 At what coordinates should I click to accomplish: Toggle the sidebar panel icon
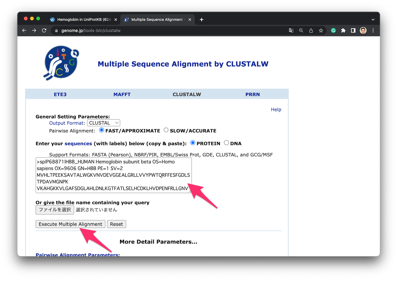click(353, 30)
